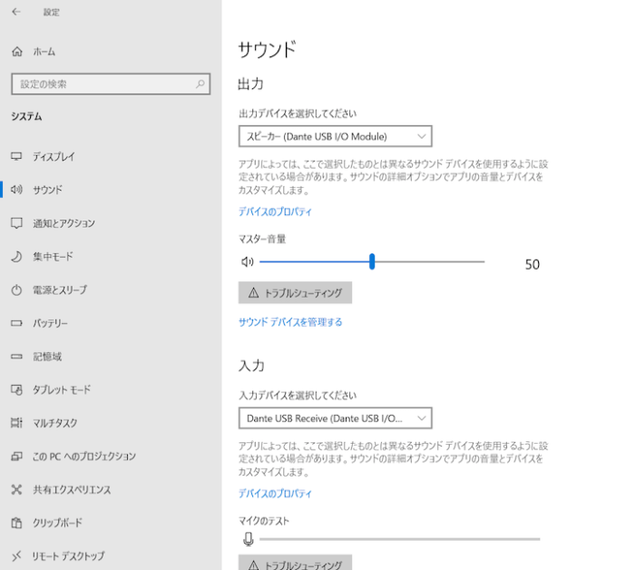Open output device properties (デバイスのプロパティ) link
This screenshot has height=570, width=635.
275,211
